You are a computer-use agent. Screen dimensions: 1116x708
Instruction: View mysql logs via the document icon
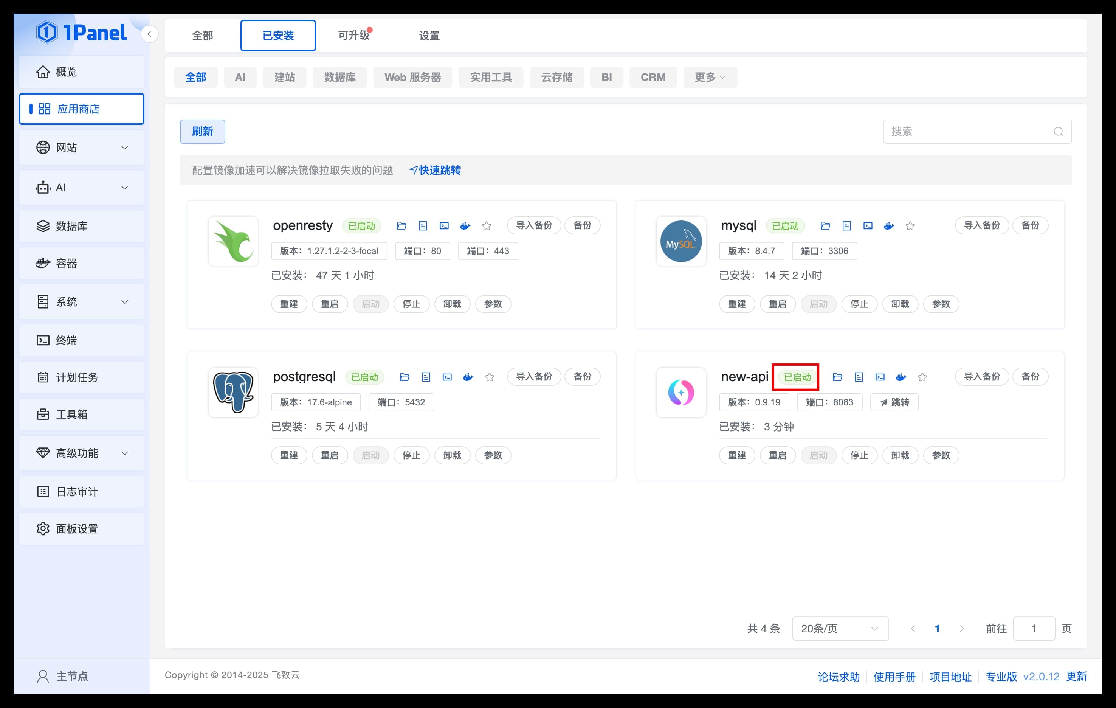847,226
